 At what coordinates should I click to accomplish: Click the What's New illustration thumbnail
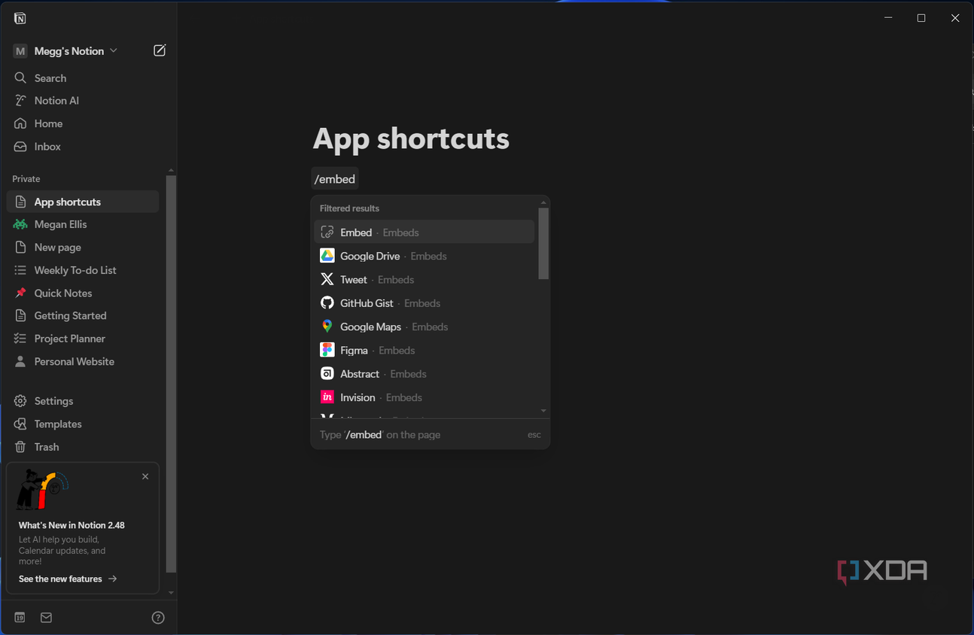(x=42, y=489)
